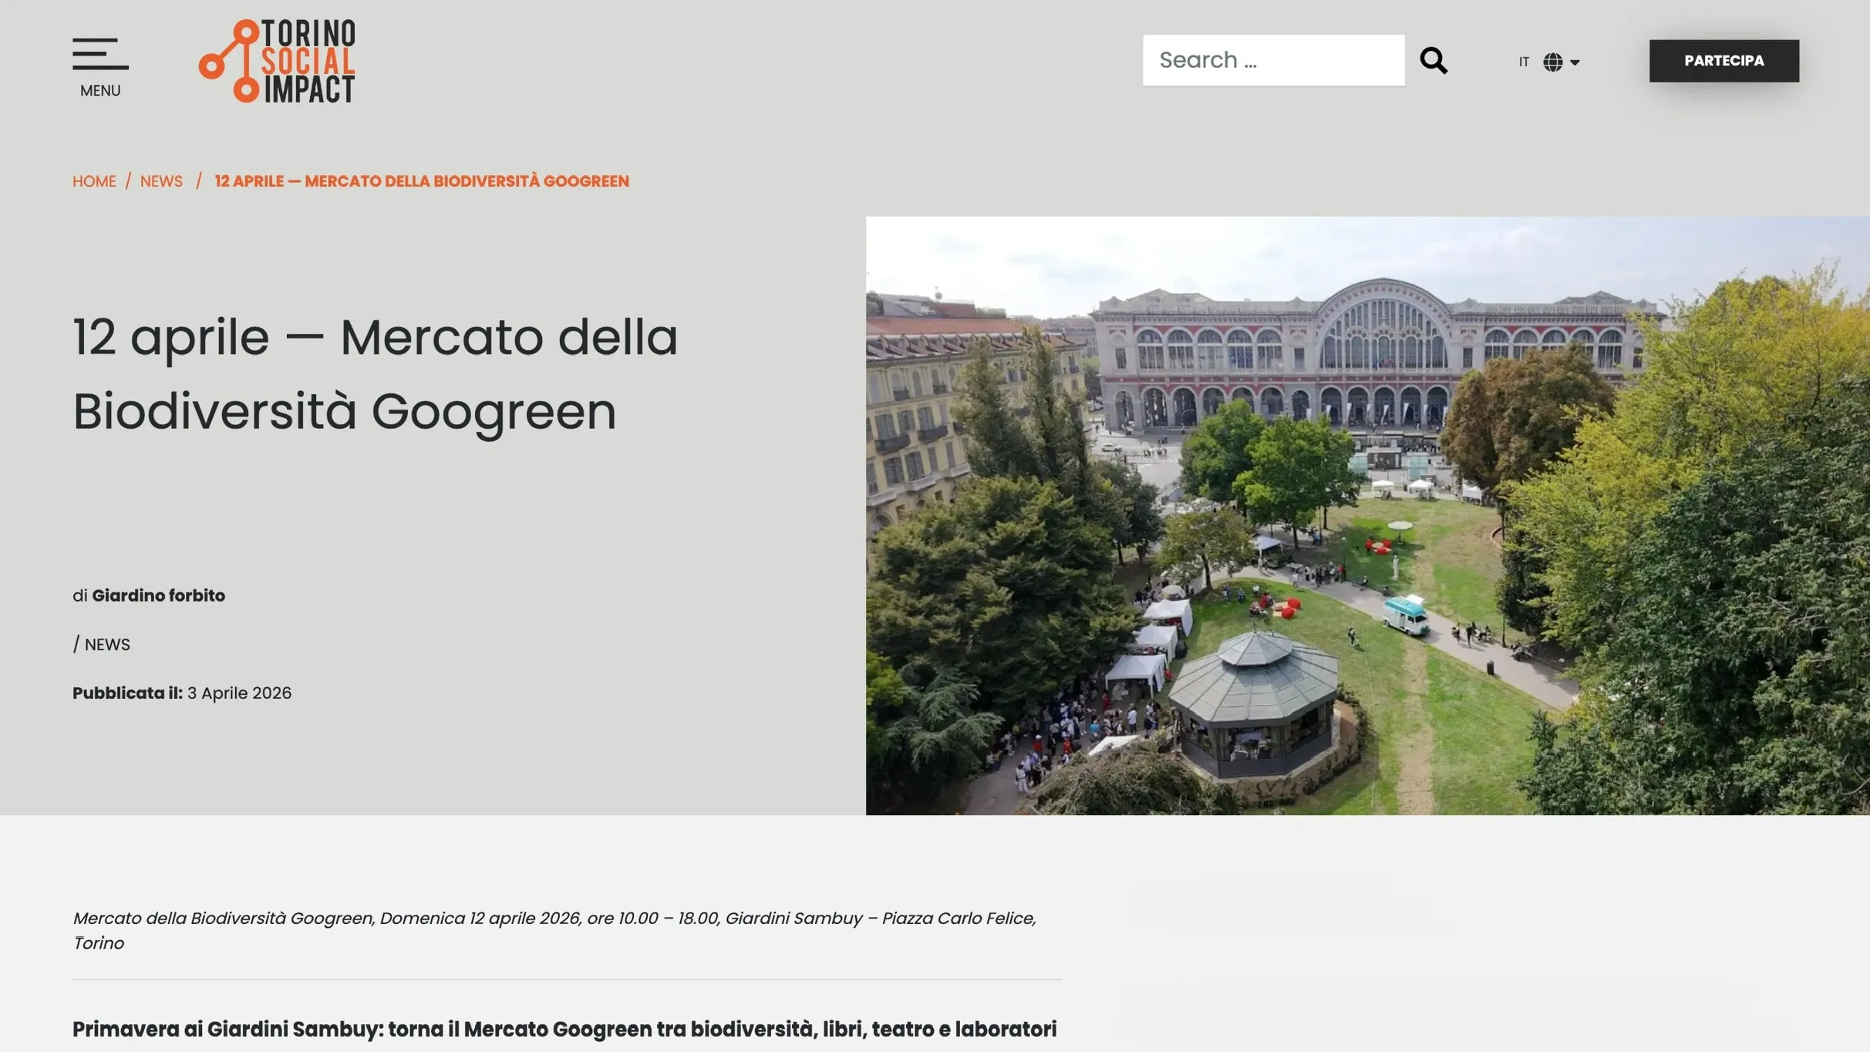Expand the language dropdown arrow
Image resolution: width=1870 pixels, height=1052 pixels.
click(1575, 62)
